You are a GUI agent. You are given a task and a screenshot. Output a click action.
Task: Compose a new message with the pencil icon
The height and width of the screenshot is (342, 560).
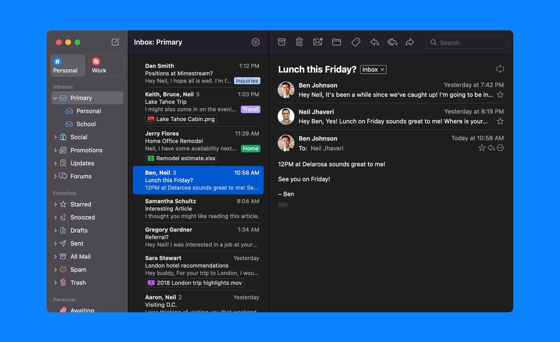[115, 42]
